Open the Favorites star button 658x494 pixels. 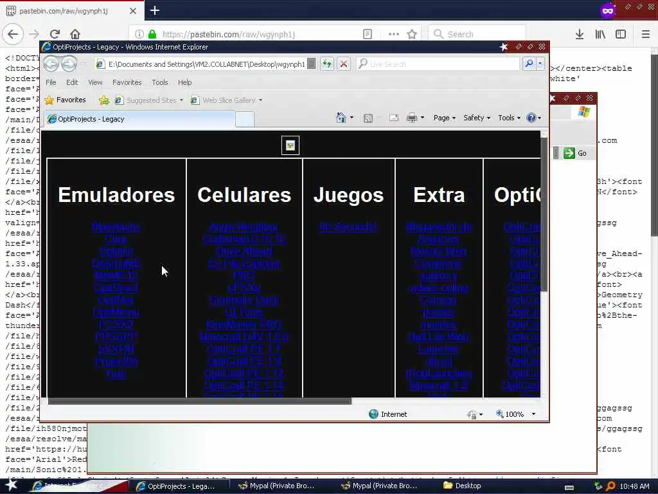point(65,100)
